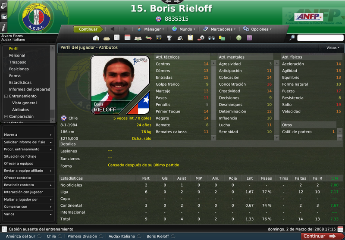Viewport: 345px width, 240px height.
Task: Select Ofrecer contrato option
Action: click(28, 178)
